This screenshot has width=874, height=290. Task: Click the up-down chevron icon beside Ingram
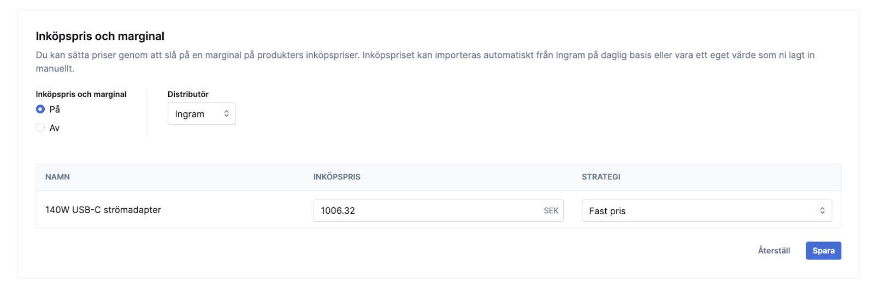[x=226, y=114]
